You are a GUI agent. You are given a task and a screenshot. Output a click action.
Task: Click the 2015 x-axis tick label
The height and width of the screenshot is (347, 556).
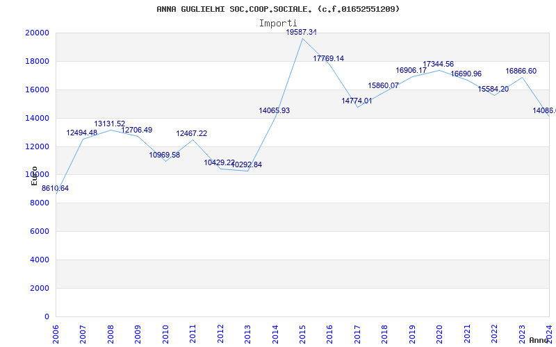[x=302, y=334]
